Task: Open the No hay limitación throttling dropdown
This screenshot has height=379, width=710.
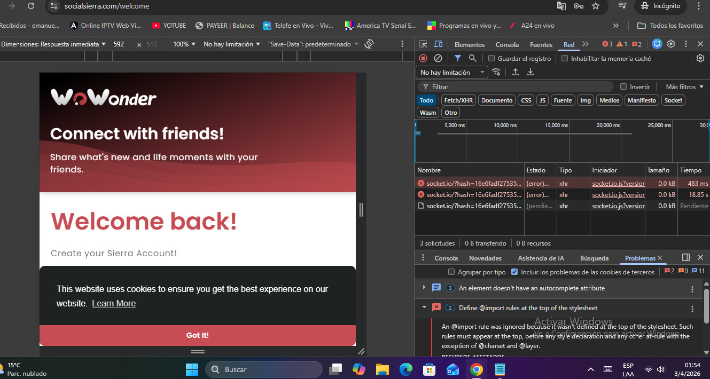Action: click(x=451, y=72)
